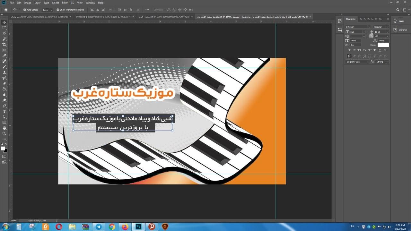Toggle Superscript in Character panel
The image size is (411, 231).
[370, 50]
